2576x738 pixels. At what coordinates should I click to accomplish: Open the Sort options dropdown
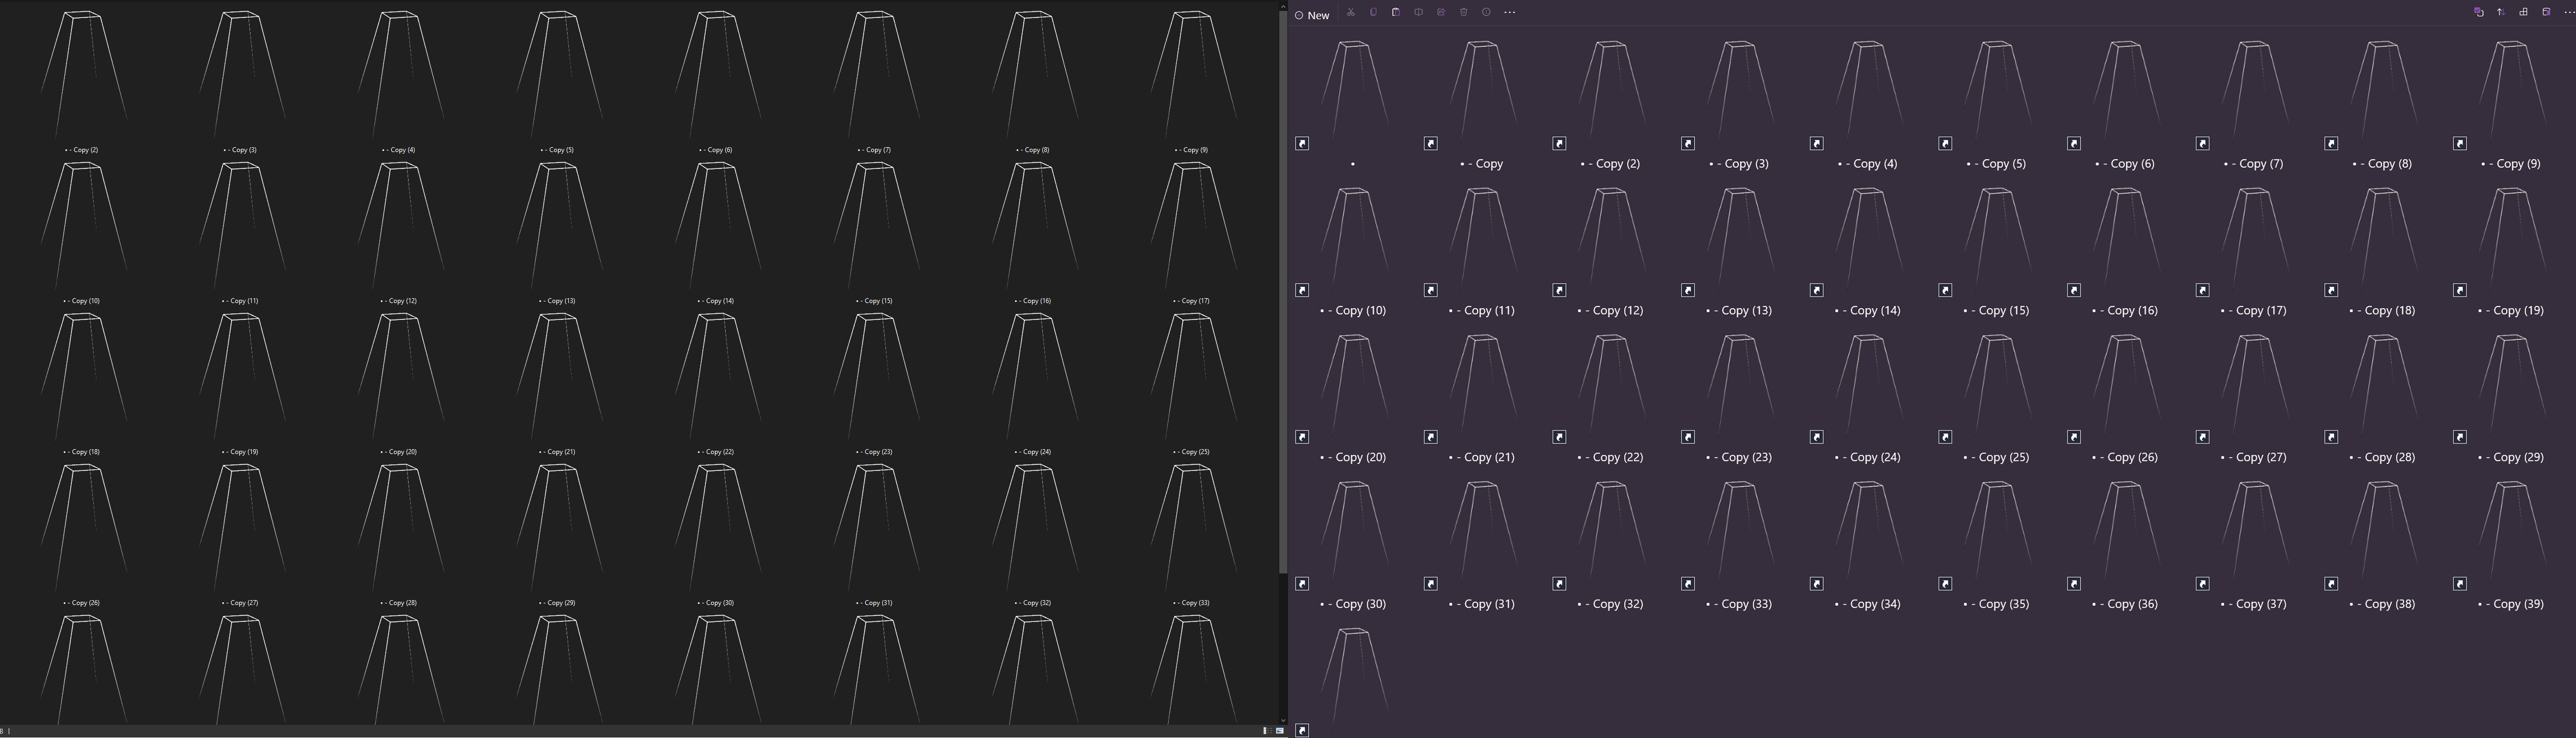pos(2501,12)
